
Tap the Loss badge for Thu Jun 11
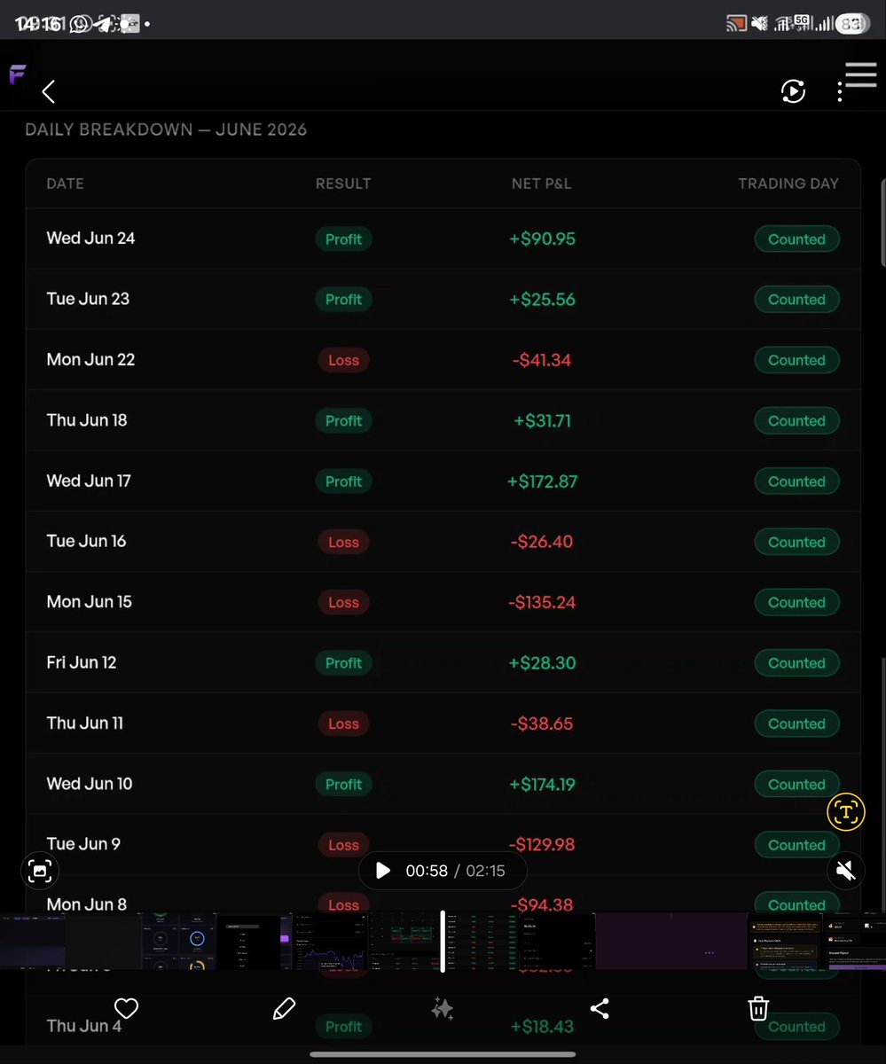[x=343, y=724]
